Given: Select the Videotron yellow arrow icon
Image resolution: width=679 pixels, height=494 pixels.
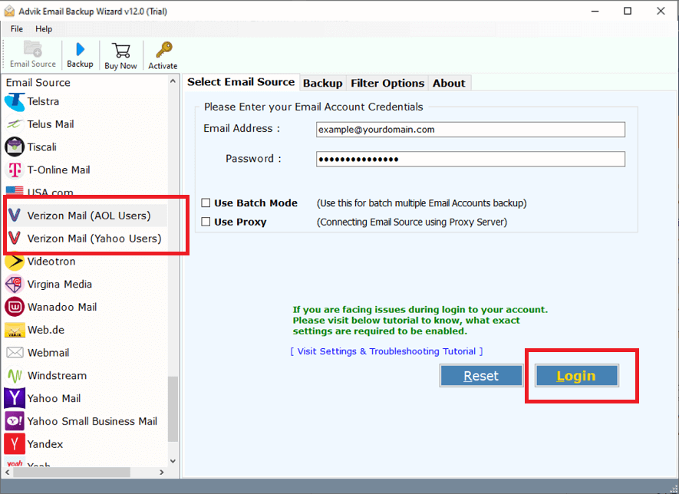Looking at the screenshot, I should click(x=15, y=261).
